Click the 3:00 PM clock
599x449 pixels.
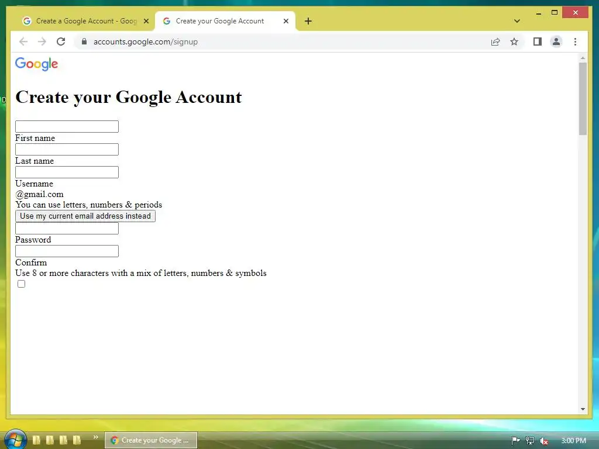pos(573,441)
